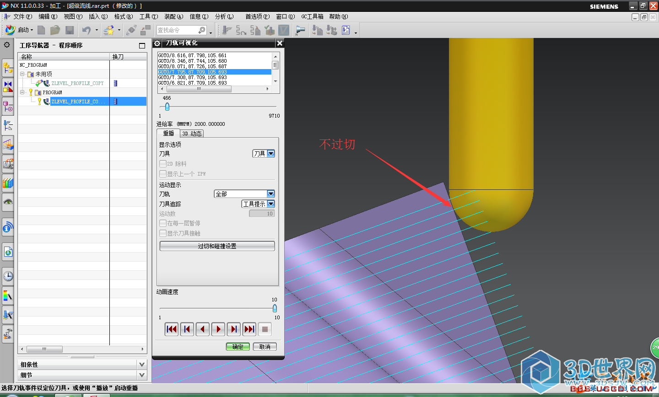
Task: Tick the 2D 除料 checkbox
Action: tap(162, 164)
